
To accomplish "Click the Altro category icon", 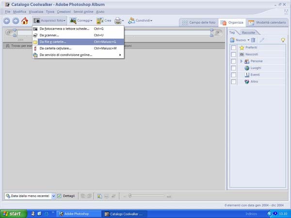I will [247, 81].
